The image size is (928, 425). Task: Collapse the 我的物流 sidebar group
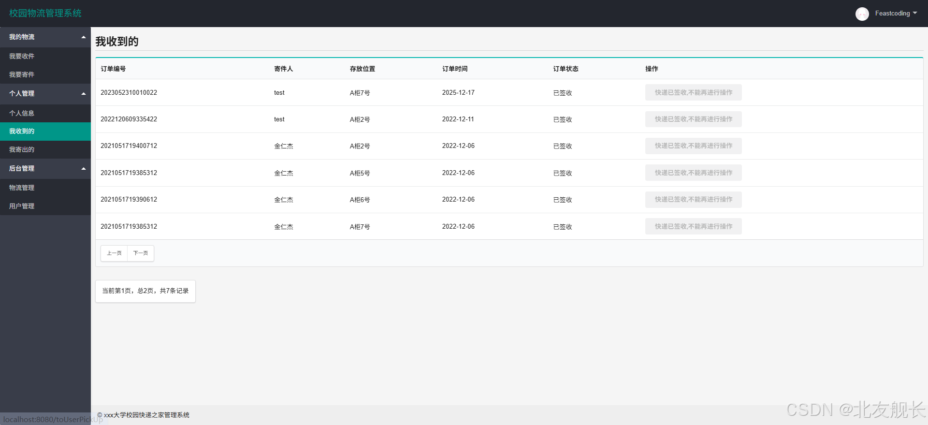pos(45,37)
